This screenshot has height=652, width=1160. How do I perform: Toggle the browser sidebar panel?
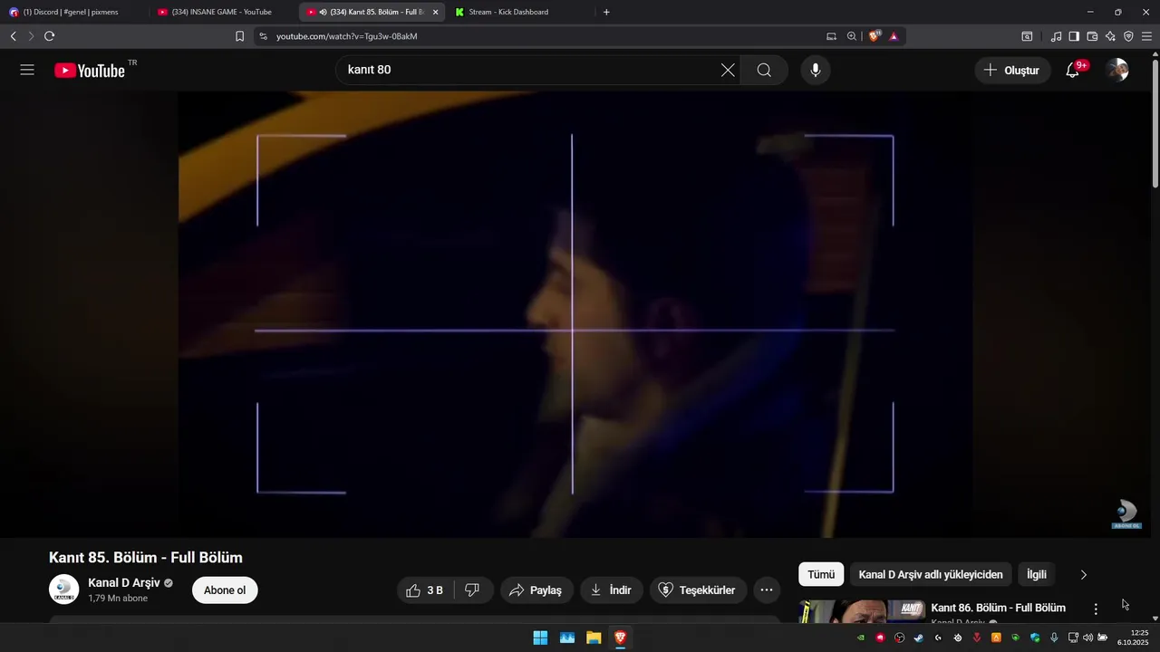click(1074, 36)
